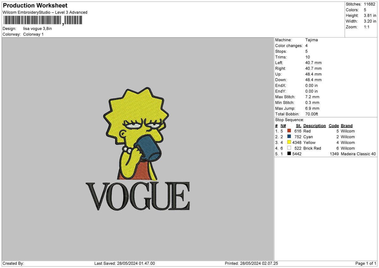Click the Zoom value 1:1
379x268 pixels.
click(367, 27)
